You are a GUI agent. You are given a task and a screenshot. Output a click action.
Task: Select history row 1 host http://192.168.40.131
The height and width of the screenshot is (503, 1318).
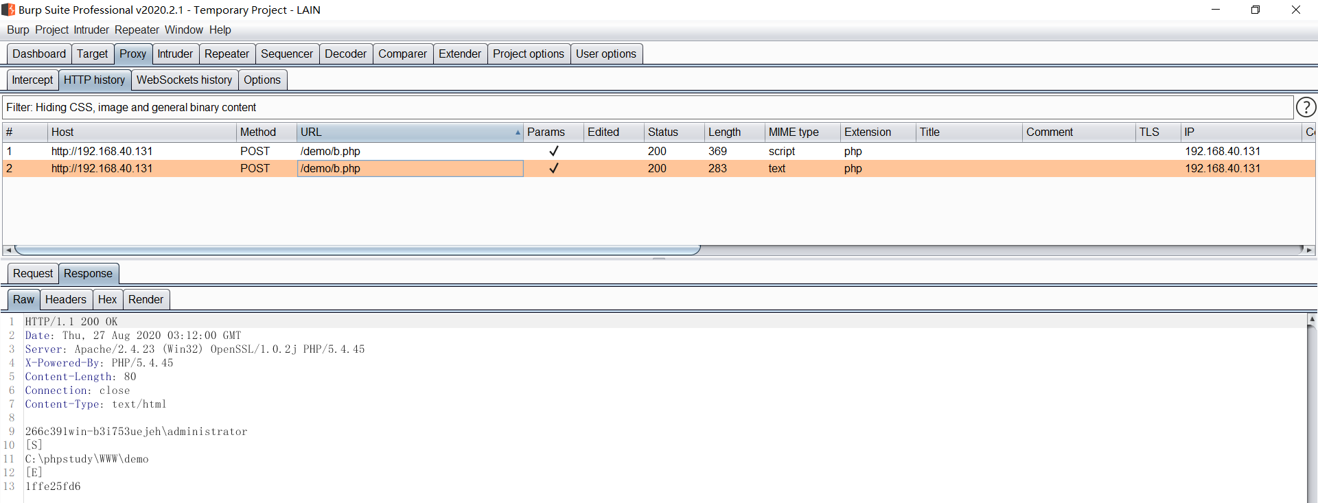click(x=102, y=151)
